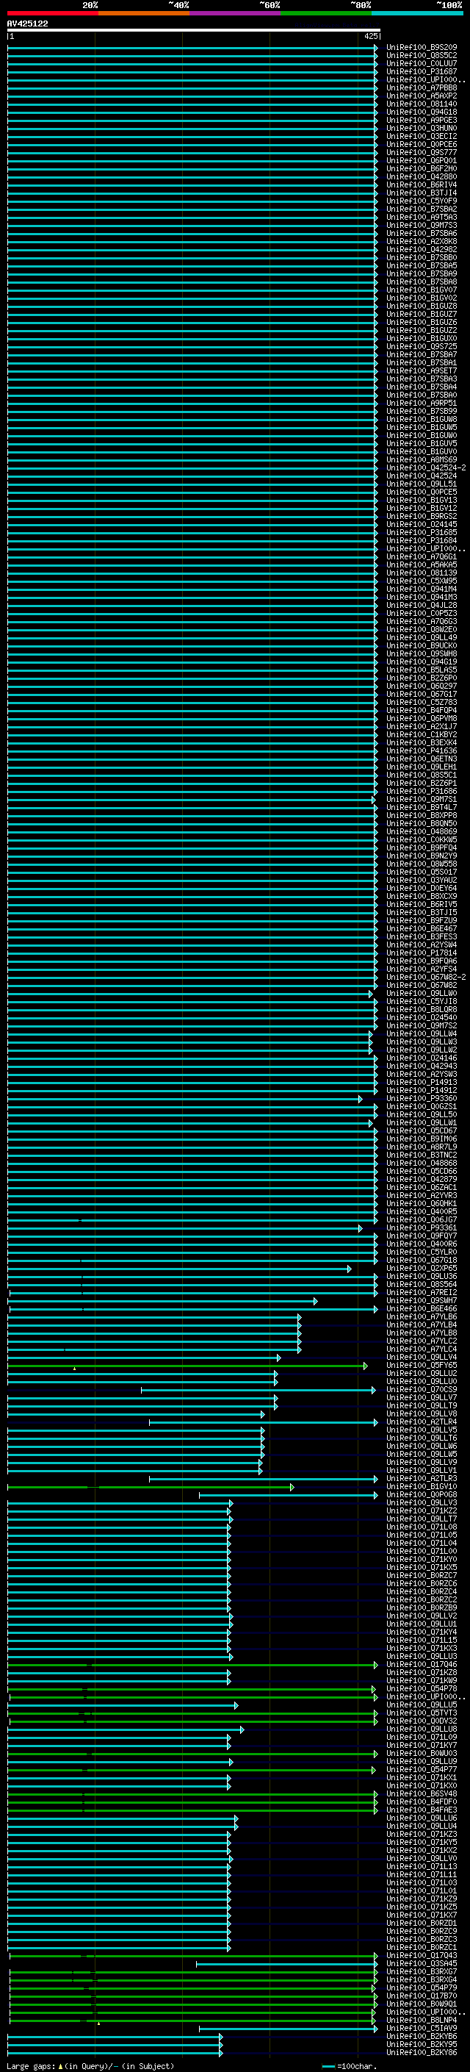Click the orange ~40% identity legend segment
The image size is (470, 2072).
144,13
